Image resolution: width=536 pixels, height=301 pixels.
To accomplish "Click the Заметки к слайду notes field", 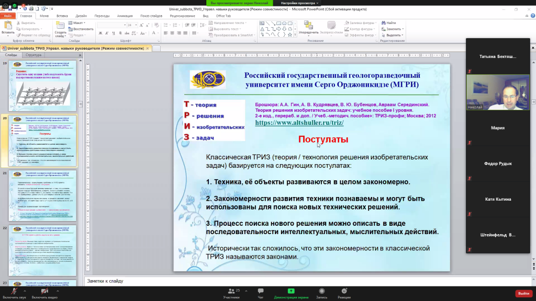I will point(308,281).
